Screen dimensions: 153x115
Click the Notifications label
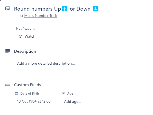(26, 29)
